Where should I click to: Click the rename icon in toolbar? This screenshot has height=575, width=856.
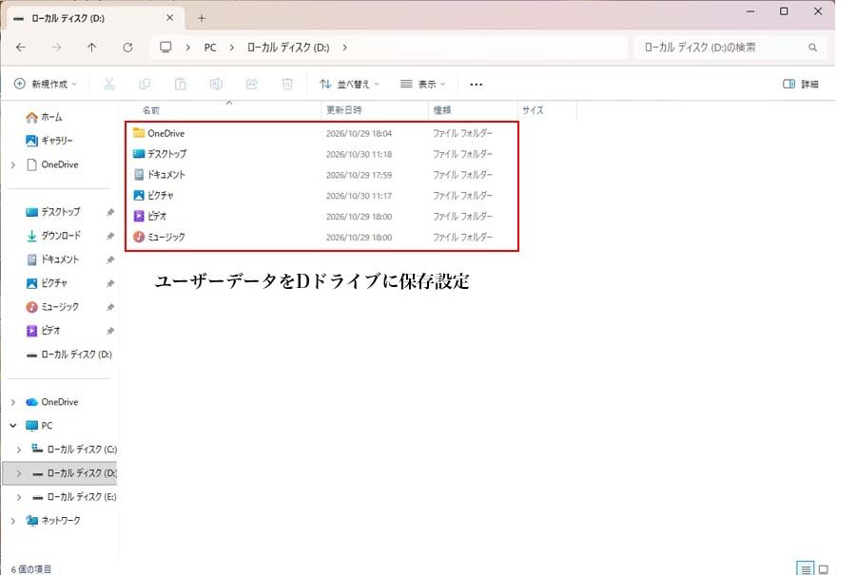(x=216, y=84)
